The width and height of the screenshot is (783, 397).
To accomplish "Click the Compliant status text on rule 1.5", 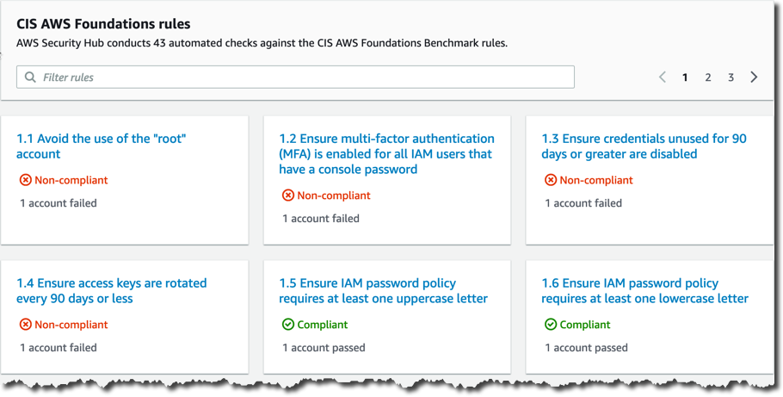I will point(323,325).
